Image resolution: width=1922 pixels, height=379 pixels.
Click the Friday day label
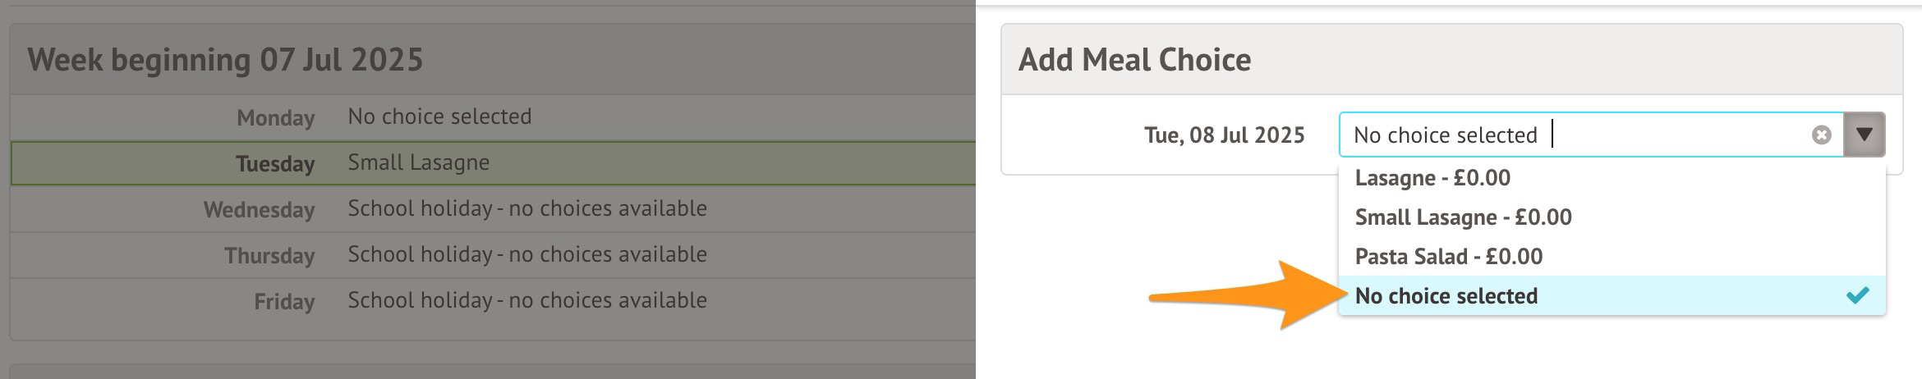tap(284, 302)
